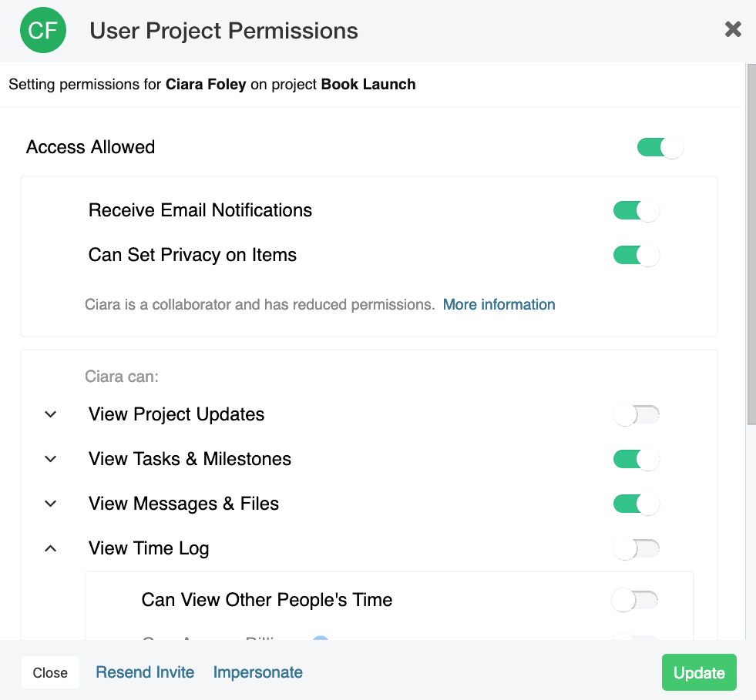756x700 pixels.
Task: Expand View Tasks & Milestones chevron
Action: point(51,459)
